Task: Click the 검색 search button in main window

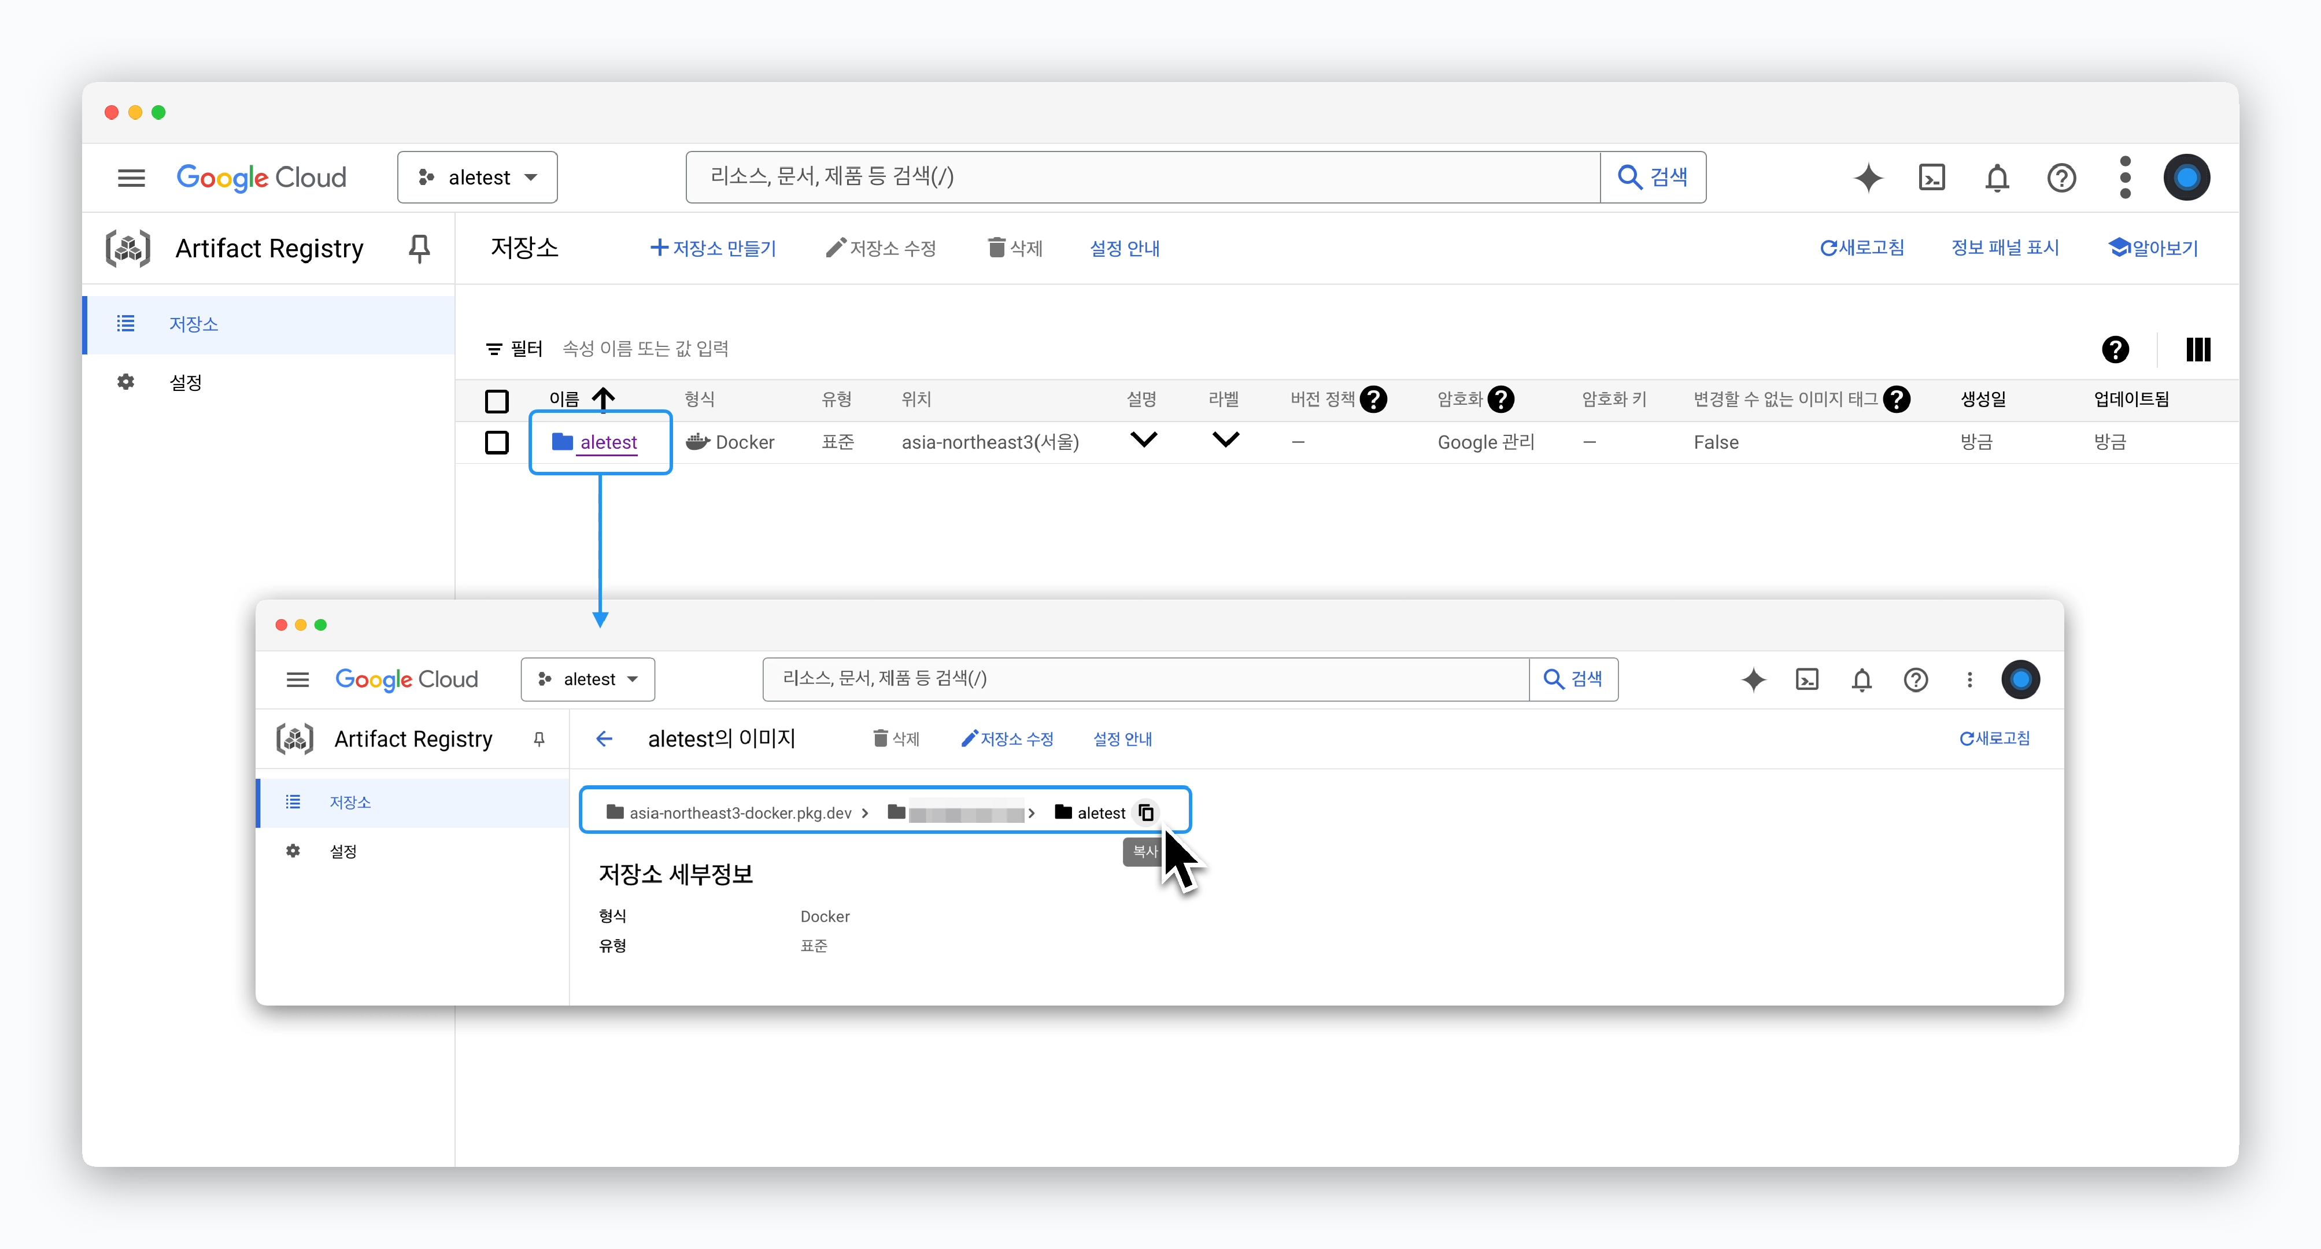Action: [x=1653, y=176]
